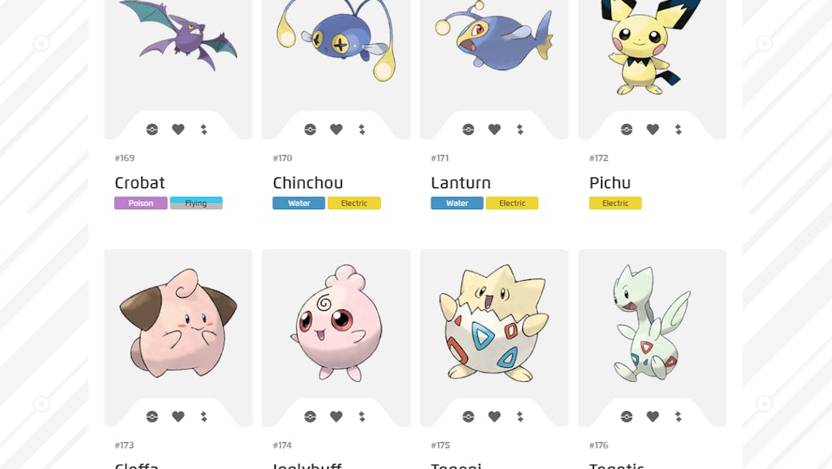Click the compare arrows icon under Togepi
Screen dimensions: 832x469
[520, 417]
